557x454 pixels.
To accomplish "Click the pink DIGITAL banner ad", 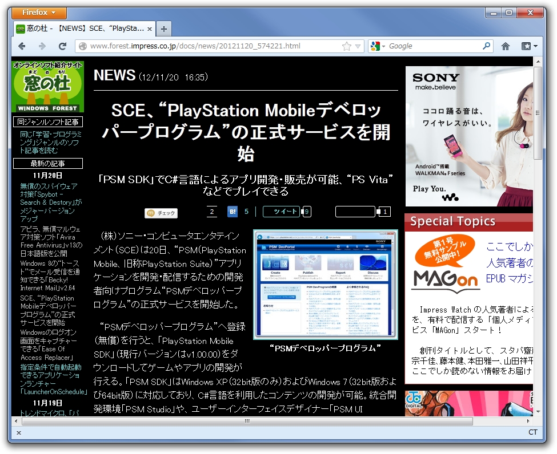I will 469,403.
